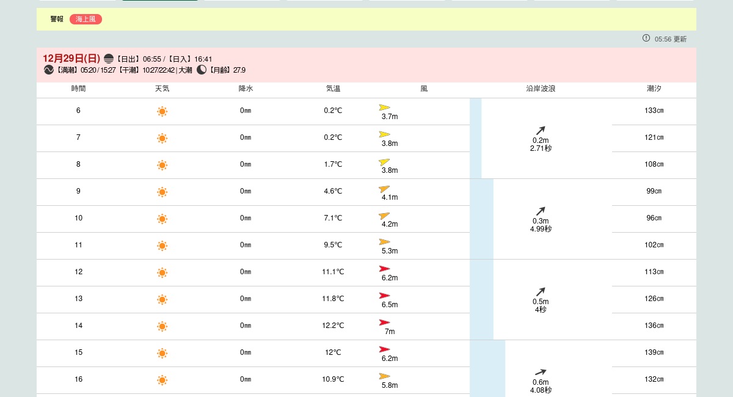Click the red wind arrow showing 7m
733x397 pixels.
384,322
